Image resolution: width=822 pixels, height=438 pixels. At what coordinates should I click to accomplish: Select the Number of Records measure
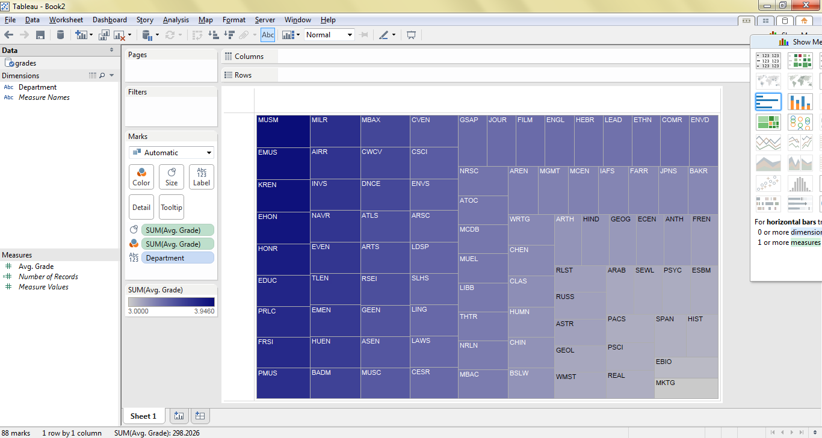pyautogui.click(x=48, y=277)
